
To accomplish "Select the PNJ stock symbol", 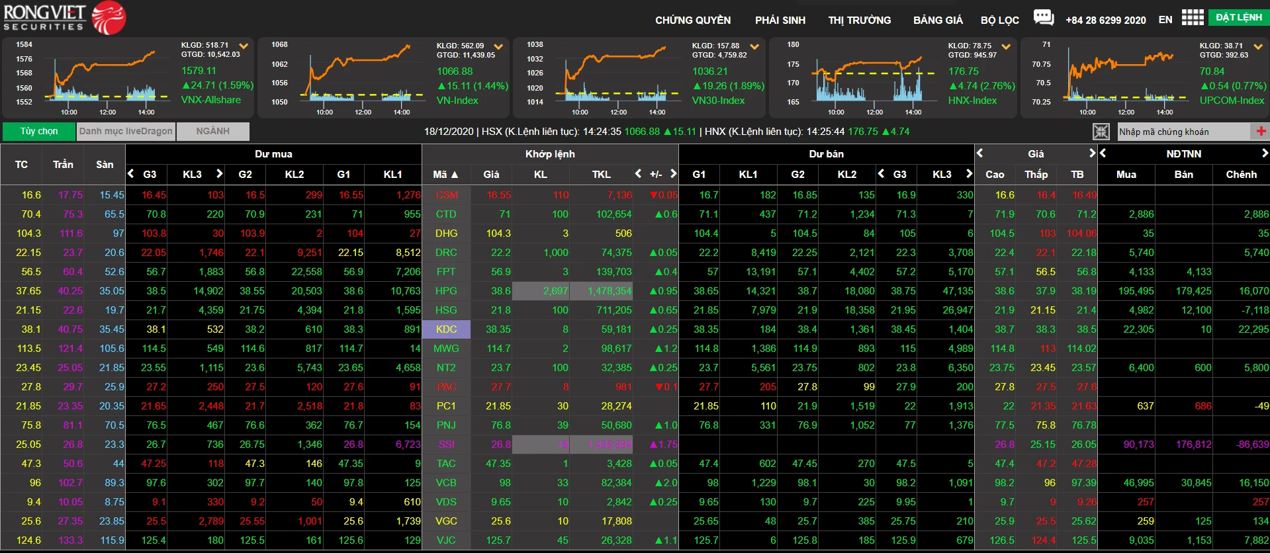I will click(446, 425).
